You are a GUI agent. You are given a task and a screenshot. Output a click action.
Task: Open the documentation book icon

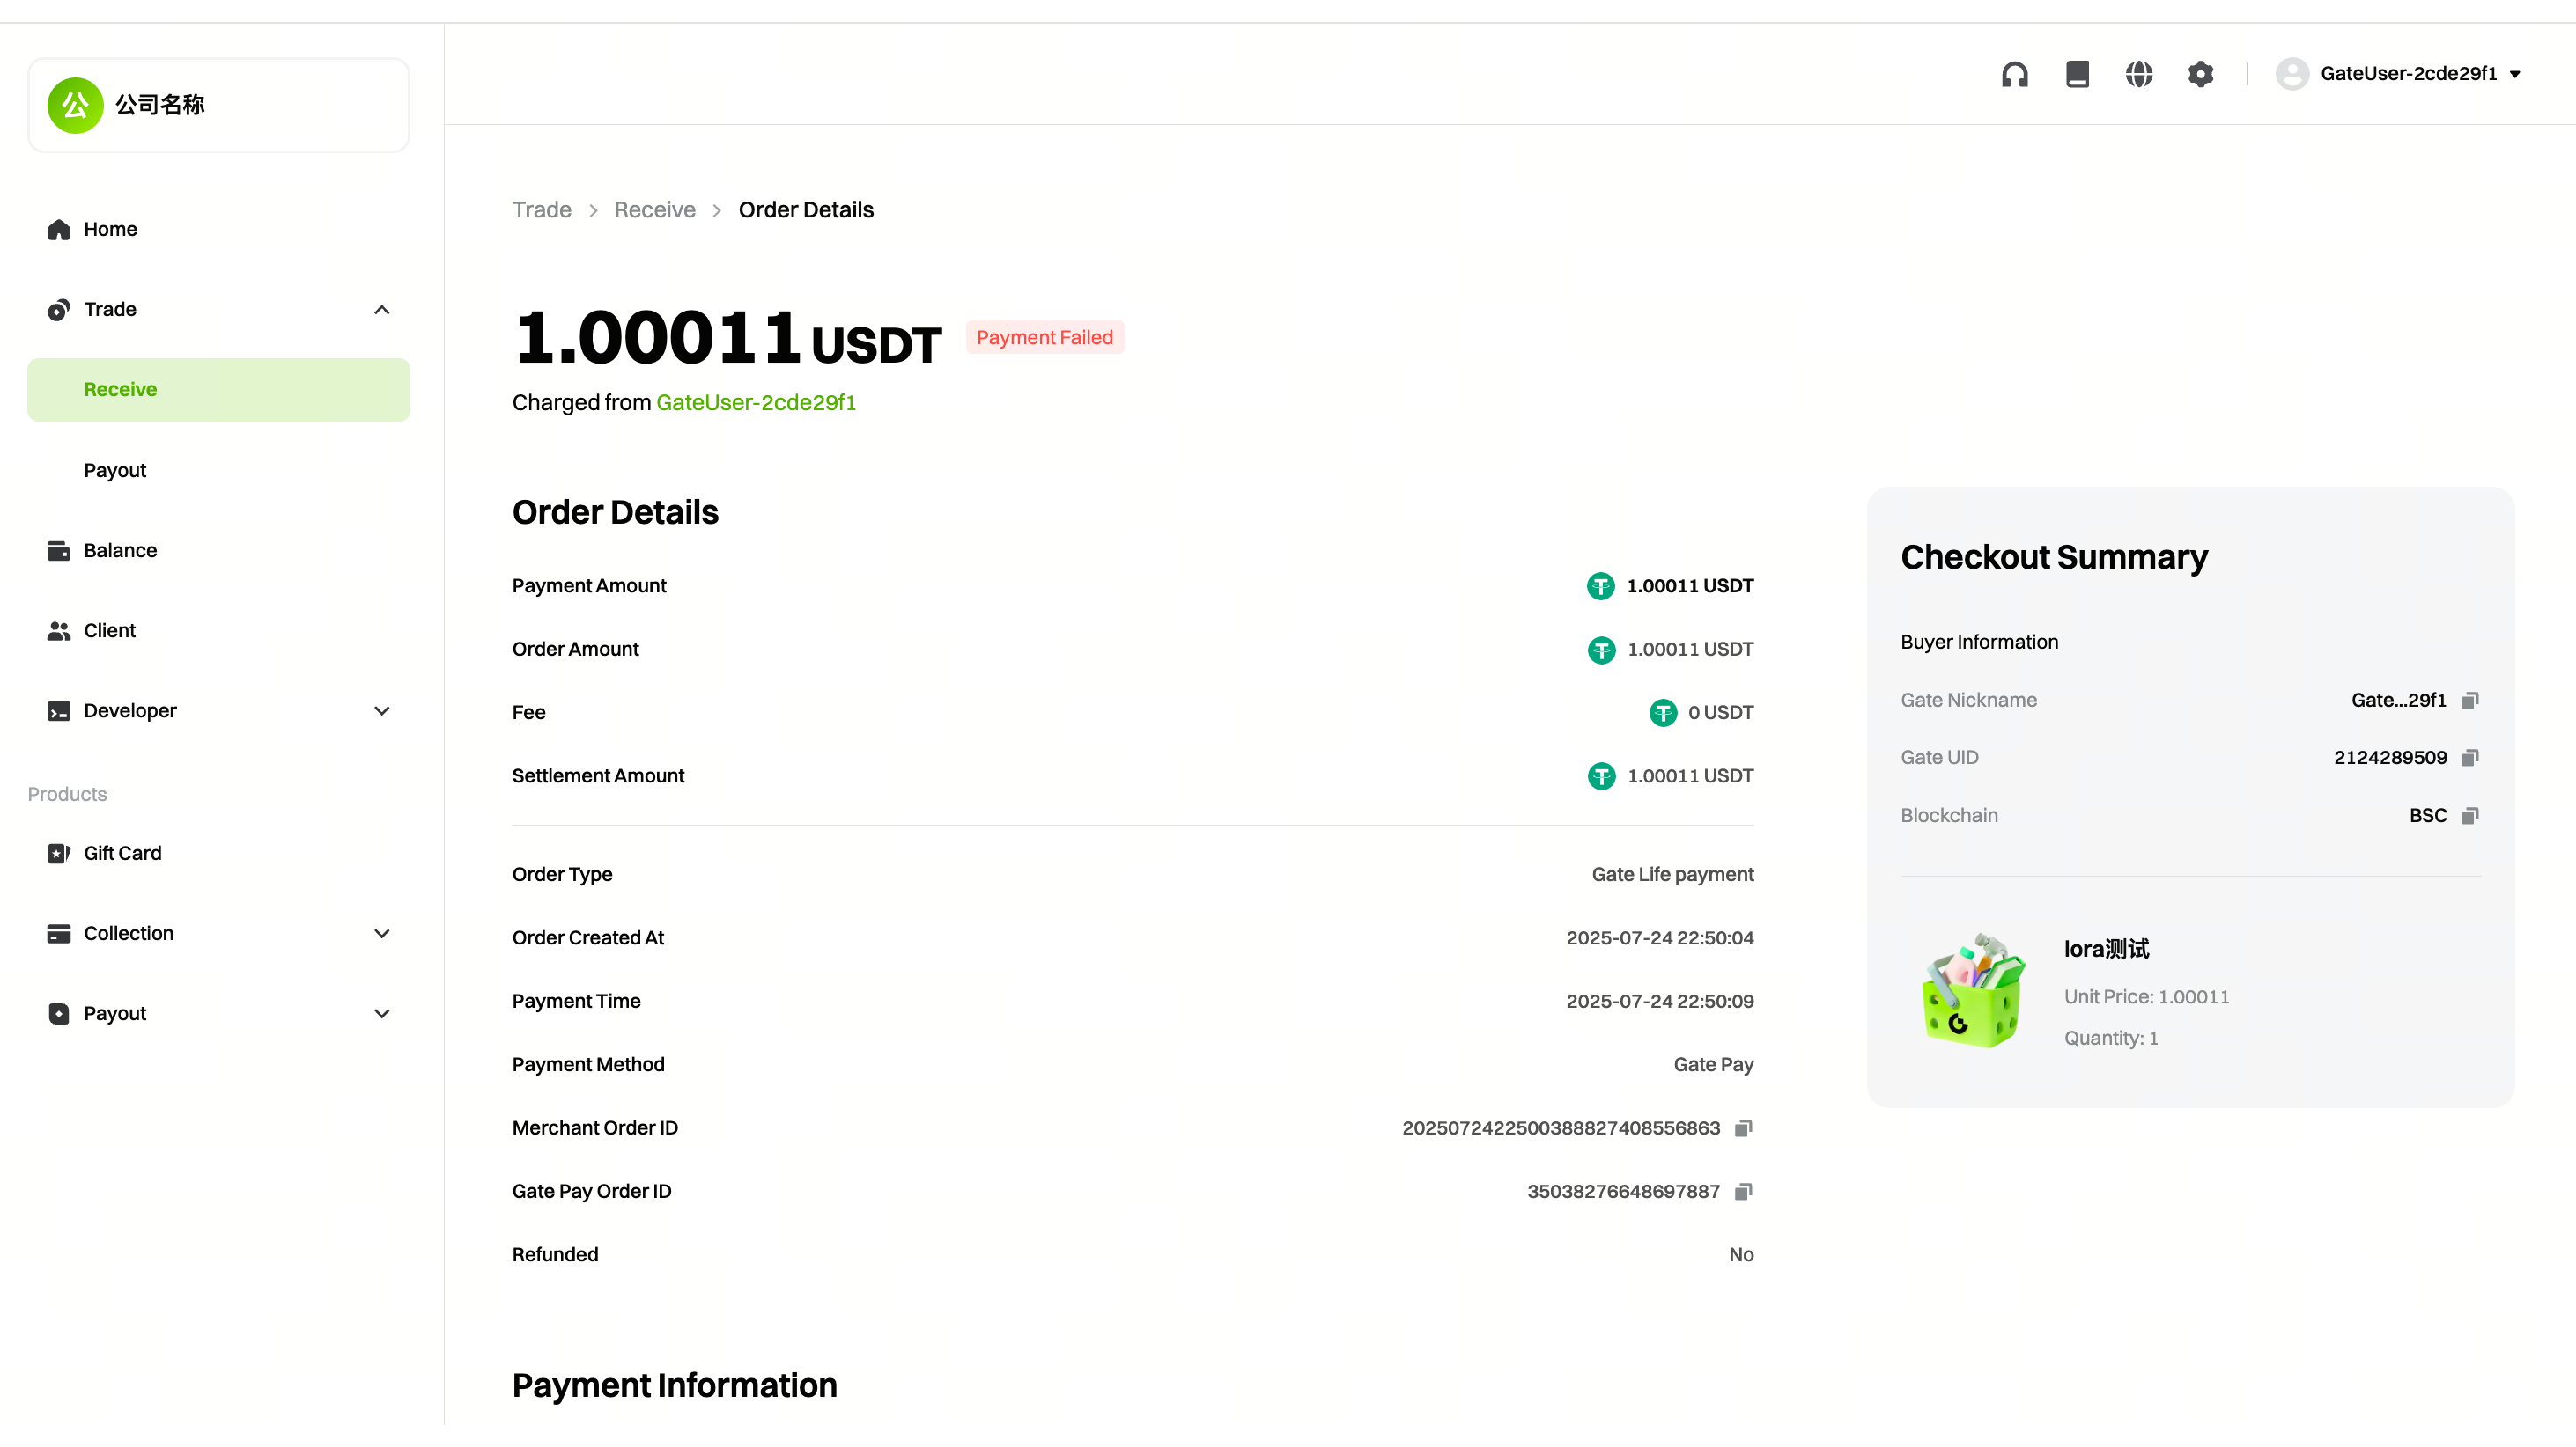[2077, 74]
